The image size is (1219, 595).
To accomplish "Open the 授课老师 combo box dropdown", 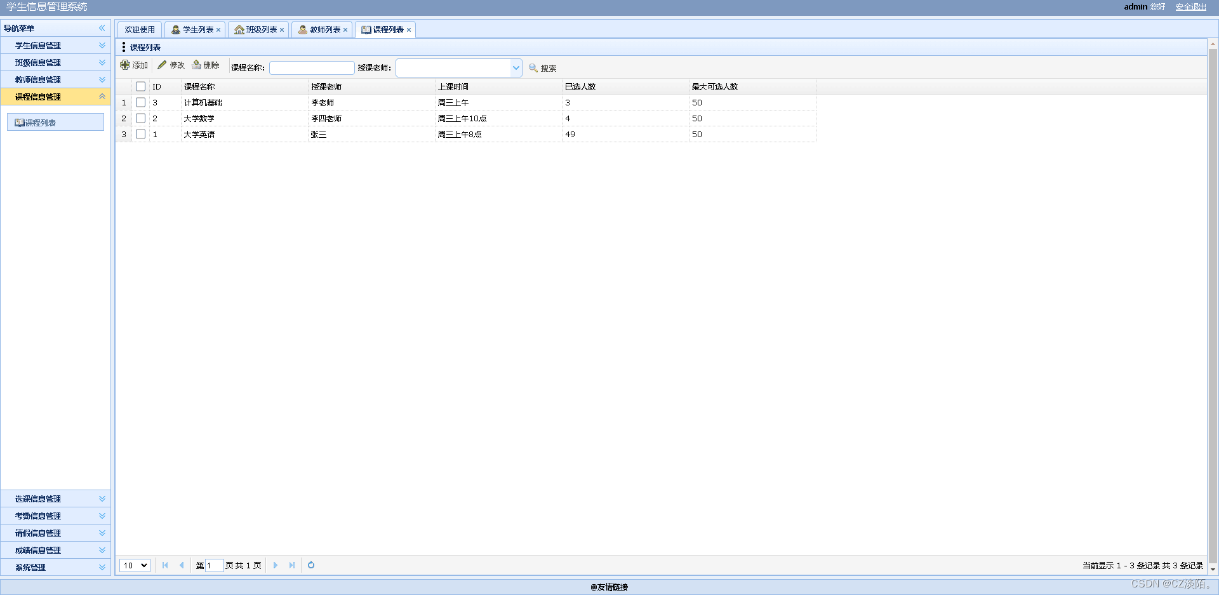I will tap(516, 68).
